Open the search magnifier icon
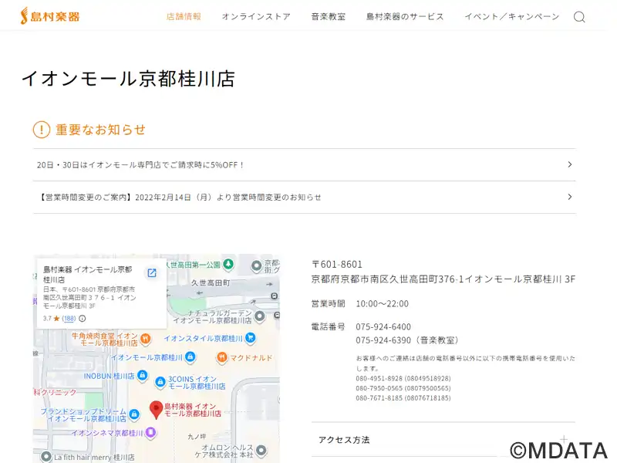The image size is (617, 463). point(579,17)
